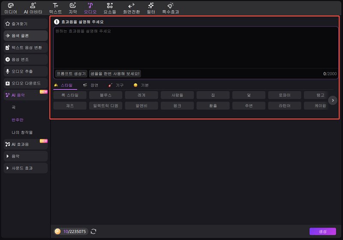Choose the 일렉트릭 디엠 tag
The width and height of the screenshot is (343, 240).
(x=105, y=106)
